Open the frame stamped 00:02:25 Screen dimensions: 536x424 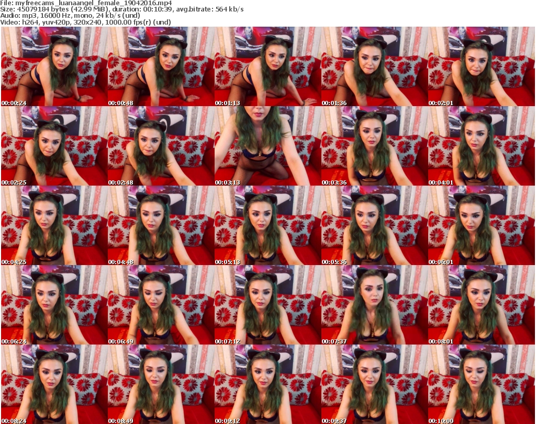[54, 146]
